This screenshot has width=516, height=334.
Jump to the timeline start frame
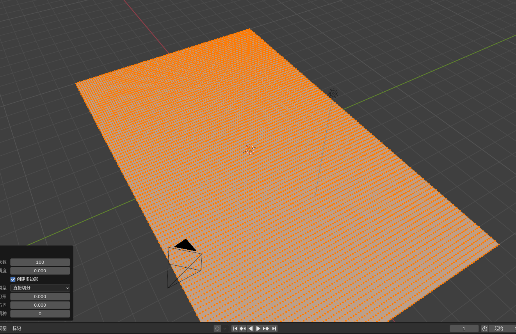(235, 329)
